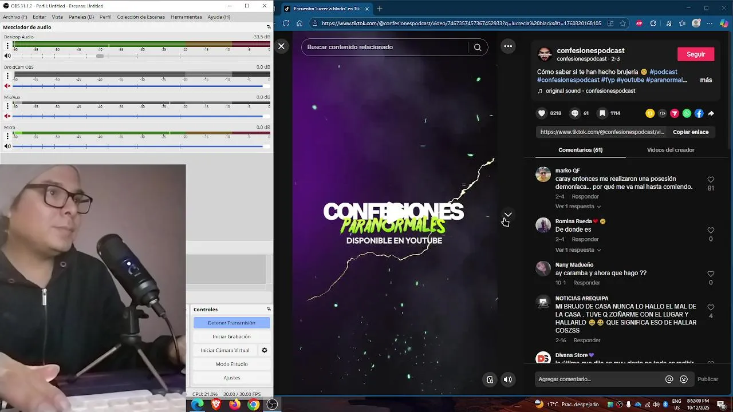Screen dimensions: 733x412
Task: Reload the page in Edge browser
Action: [x=286, y=23]
